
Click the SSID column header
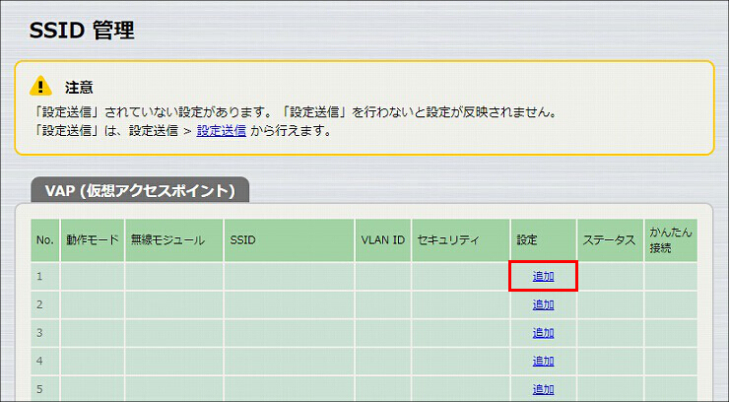pos(290,240)
